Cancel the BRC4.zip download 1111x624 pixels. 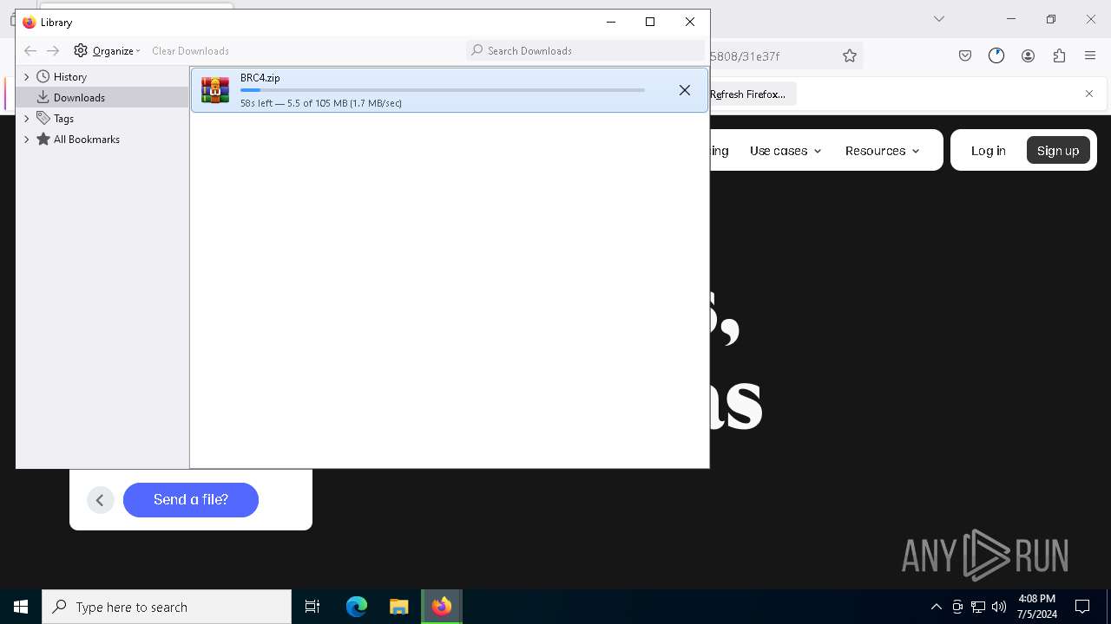pyautogui.click(x=685, y=90)
